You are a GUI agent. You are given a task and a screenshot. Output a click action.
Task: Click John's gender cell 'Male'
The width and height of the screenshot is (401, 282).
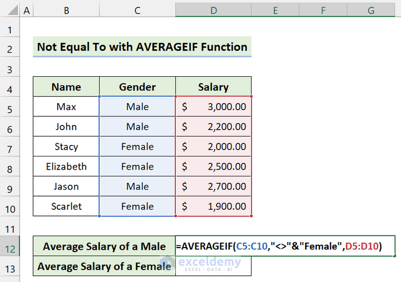pos(137,127)
